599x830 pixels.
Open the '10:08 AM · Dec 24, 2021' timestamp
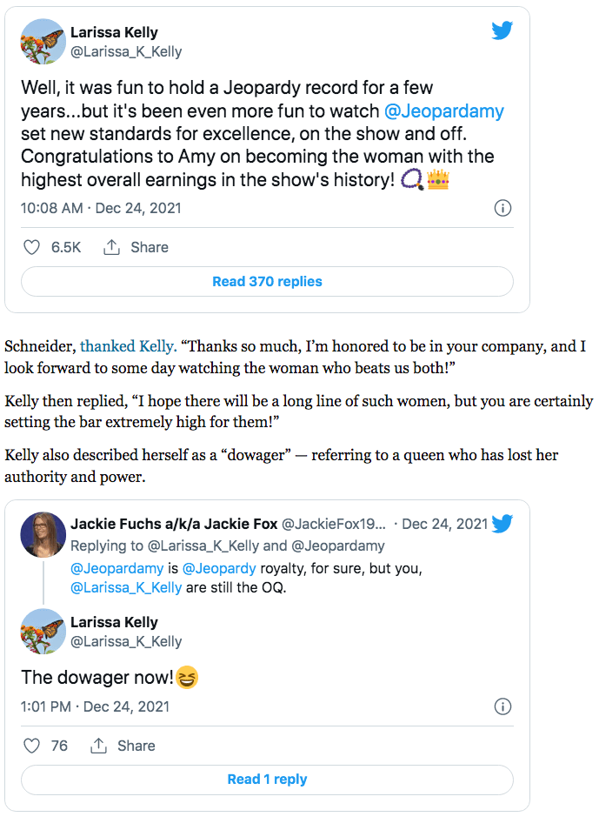click(x=101, y=209)
